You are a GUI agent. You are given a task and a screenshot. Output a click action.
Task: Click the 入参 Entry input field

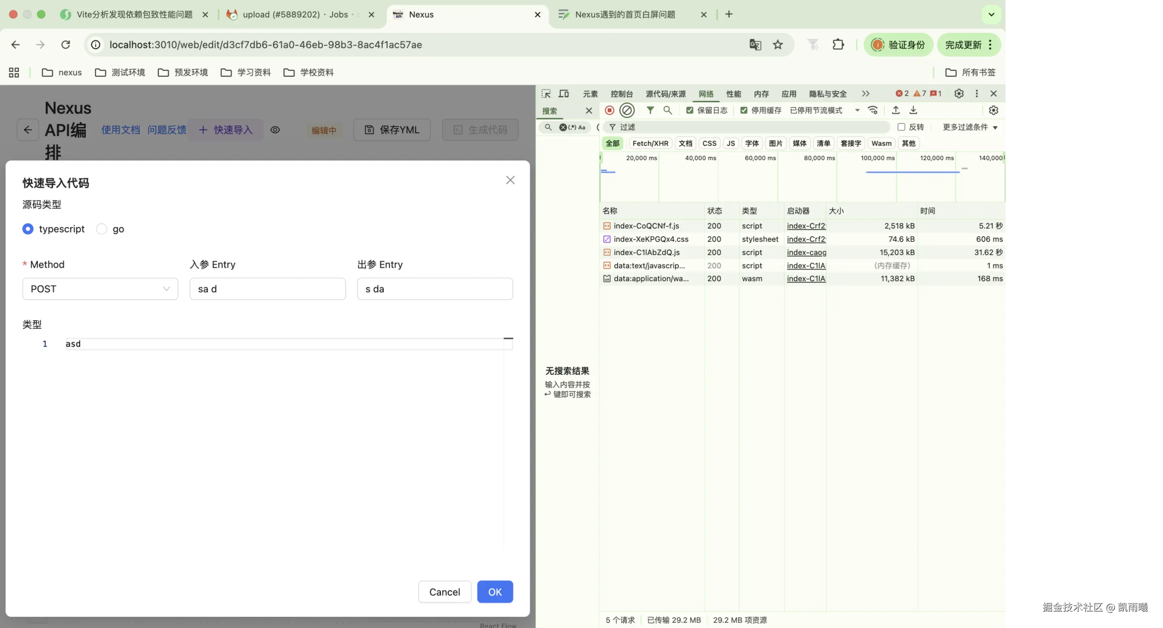[267, 289]
